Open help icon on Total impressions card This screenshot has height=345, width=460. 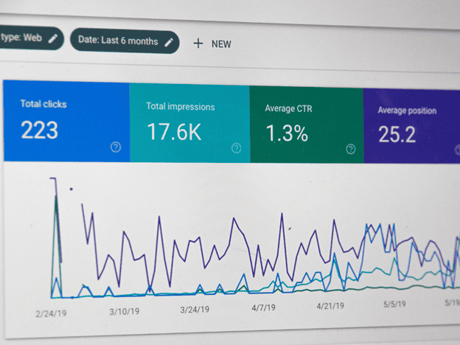[x=236, y=148]
